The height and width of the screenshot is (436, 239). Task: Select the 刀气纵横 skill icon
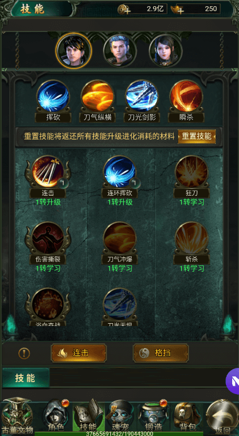97,96
